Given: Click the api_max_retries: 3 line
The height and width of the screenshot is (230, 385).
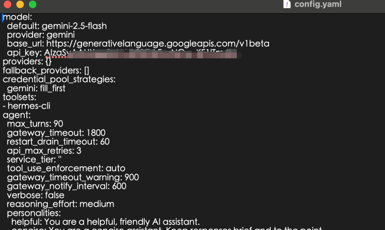Looking at the screenshot, I should (x=44, y=150).
